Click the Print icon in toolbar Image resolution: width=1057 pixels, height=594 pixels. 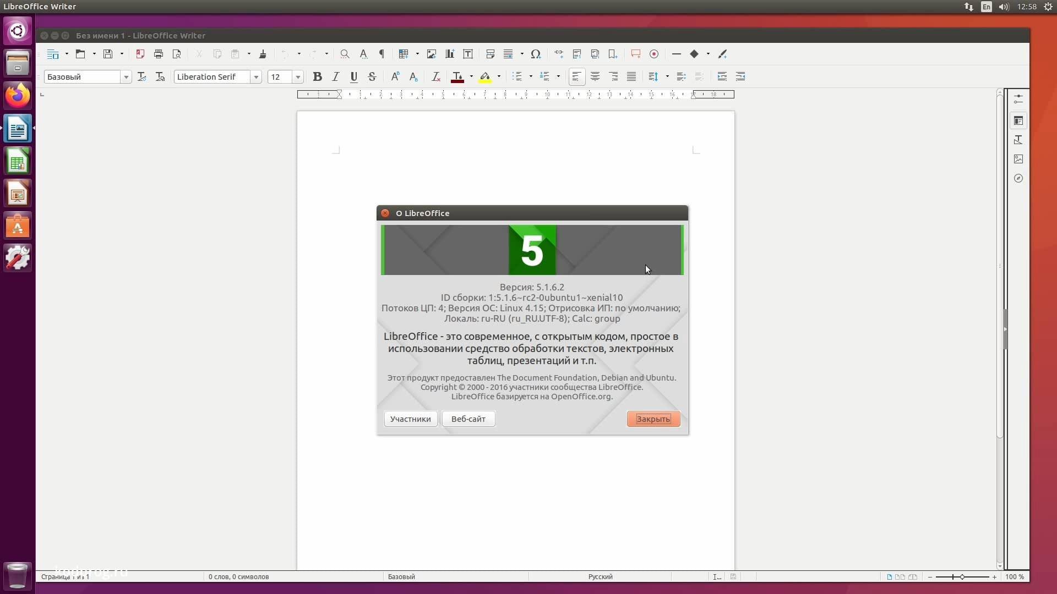point(159,54)
